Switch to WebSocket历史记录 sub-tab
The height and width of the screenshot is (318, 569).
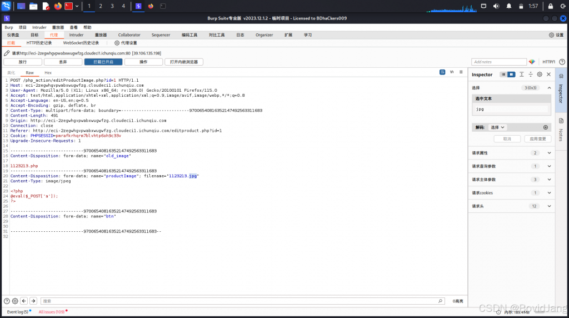coord(81,43)
